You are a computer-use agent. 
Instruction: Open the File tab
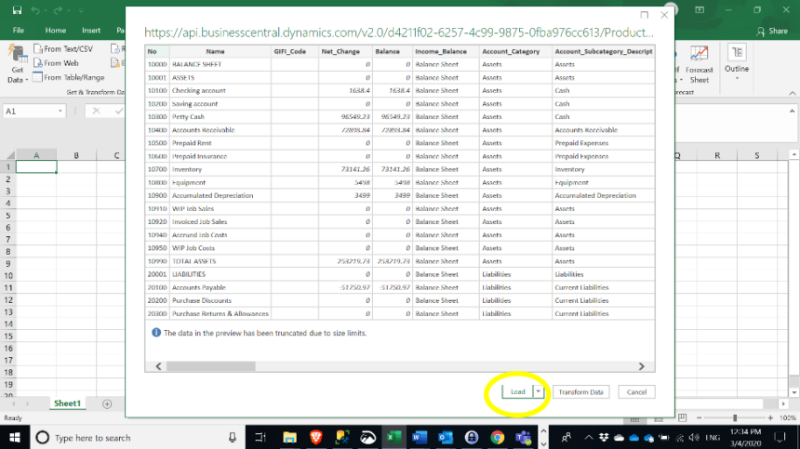coord(19,31)
